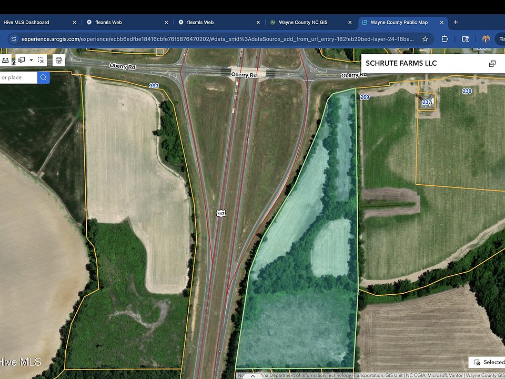
Task: Bookmark this page with the star icon
Action: click(x=425, y=38)
